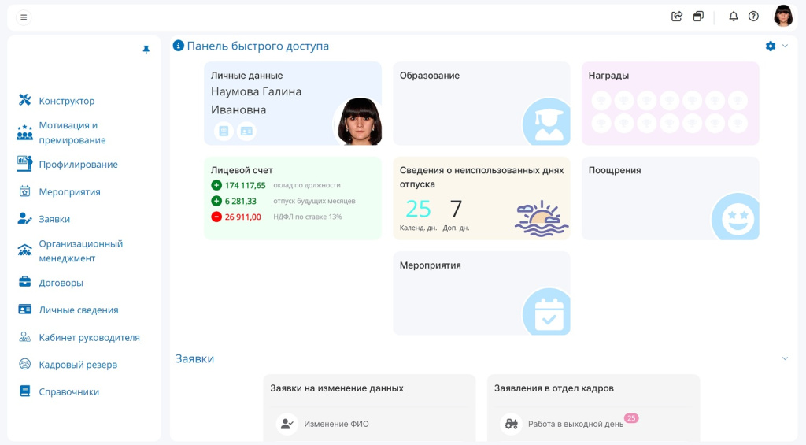
Task: Click the ID card icon in Личные данные card
Action: pyautogui.click(x=246, y=132)
